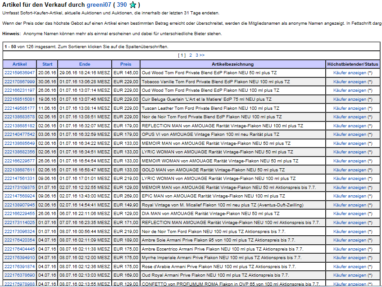
Task: Jump ahead with the >> pagination link
Action: point(202,55)
